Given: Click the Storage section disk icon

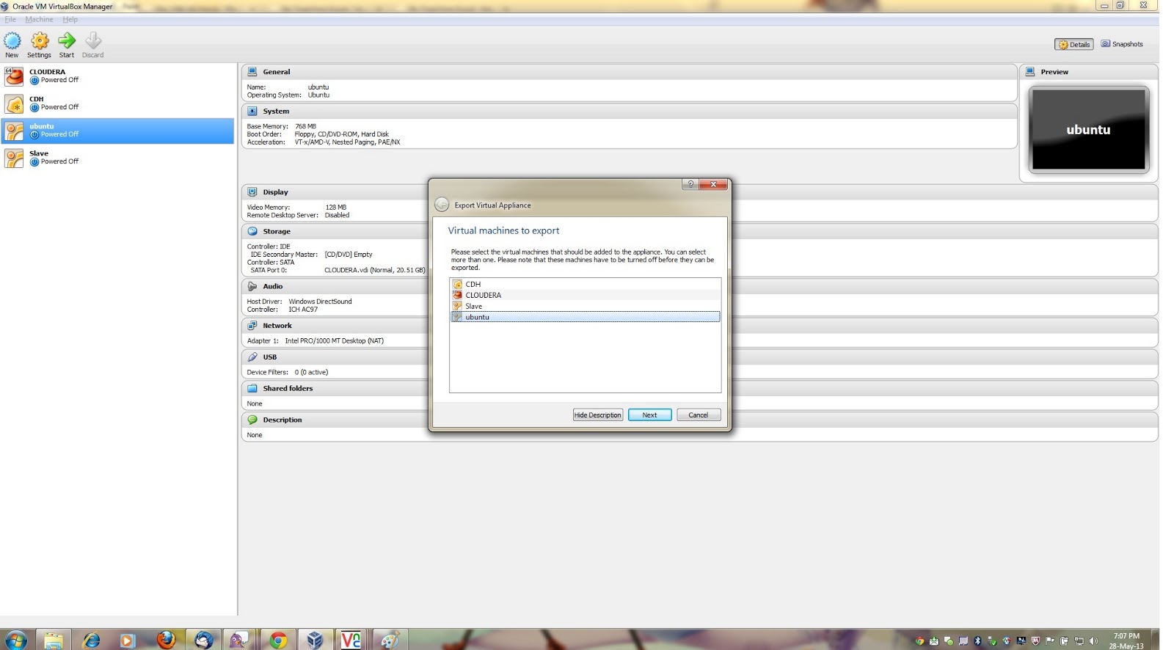Looking at the screenshot, I should click(x=252, y=231).
